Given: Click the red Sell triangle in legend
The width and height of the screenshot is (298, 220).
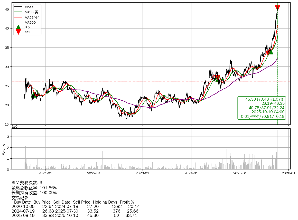Looking at the screenshot, I should pyautogui.click(x=18, y=32).
